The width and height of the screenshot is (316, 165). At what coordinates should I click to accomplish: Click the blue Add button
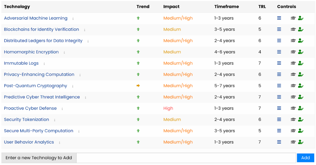click(x=305, y=158)
